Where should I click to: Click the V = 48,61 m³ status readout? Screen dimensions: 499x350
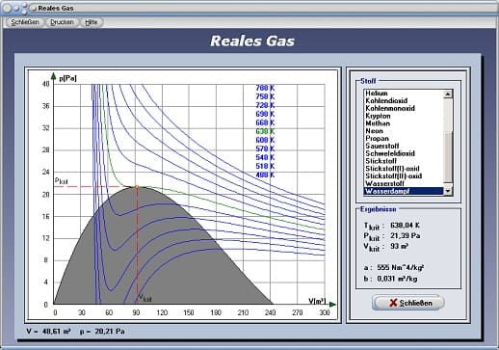[48, 331]
